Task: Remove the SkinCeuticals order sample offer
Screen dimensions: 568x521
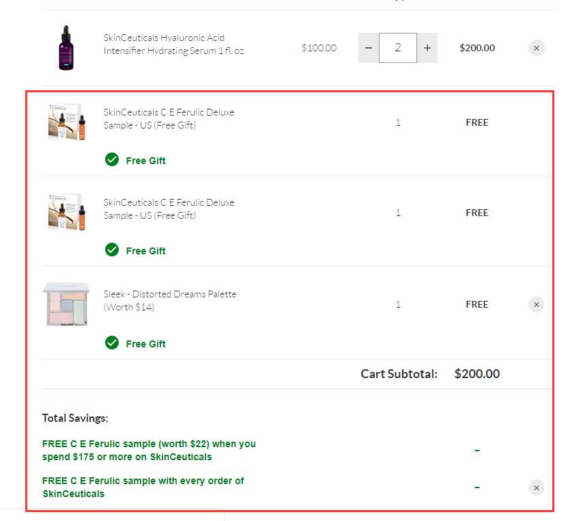Action: [x=537, y=487]
